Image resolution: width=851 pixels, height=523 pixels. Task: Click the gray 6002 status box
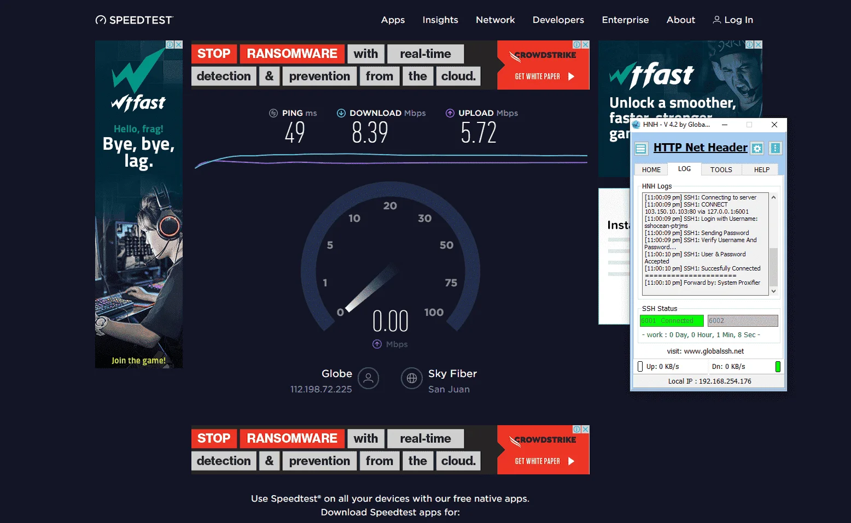point(743,321)
